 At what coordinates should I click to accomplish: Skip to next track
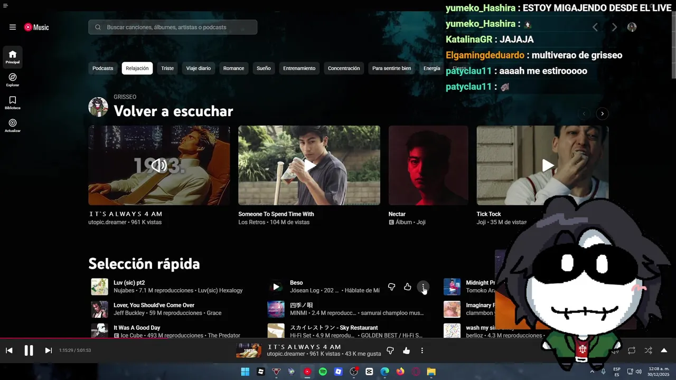[x=48, y=350]
